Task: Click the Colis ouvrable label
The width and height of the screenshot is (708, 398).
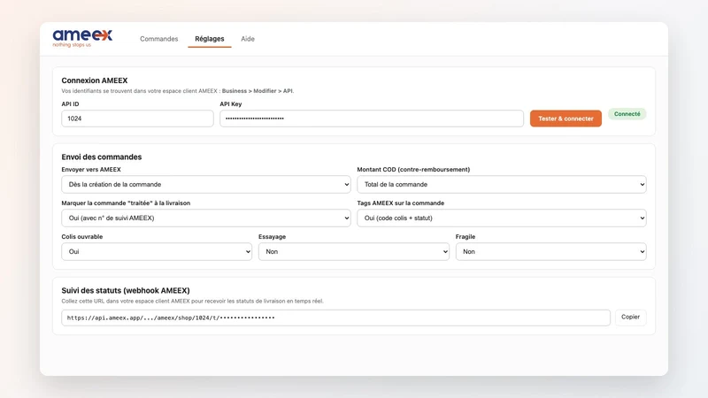Action: pyautogui.click(x=82, y=237)
